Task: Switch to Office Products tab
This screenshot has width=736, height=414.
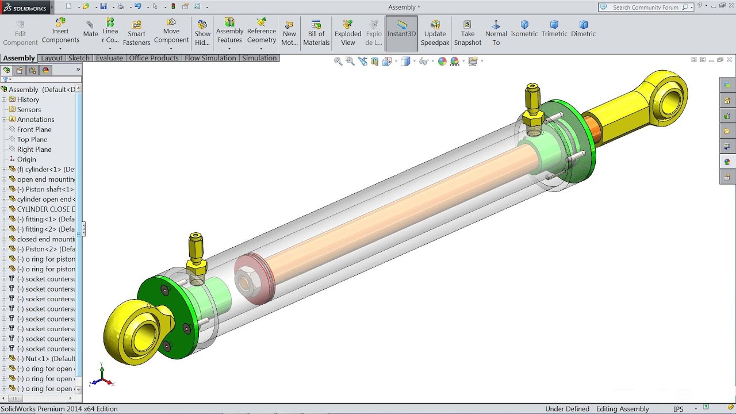Action: coord(154,58)
